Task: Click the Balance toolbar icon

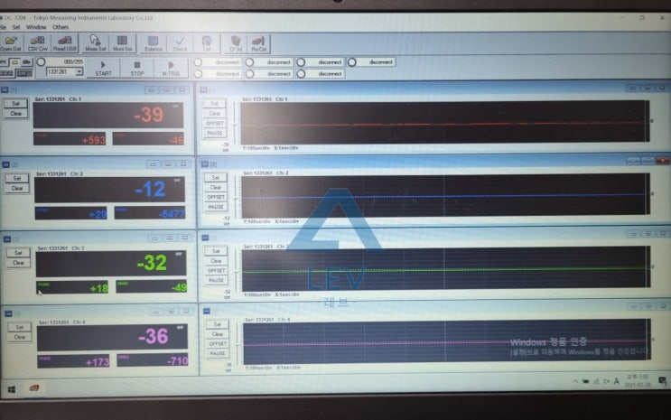Action: click(x=154, y=42)
